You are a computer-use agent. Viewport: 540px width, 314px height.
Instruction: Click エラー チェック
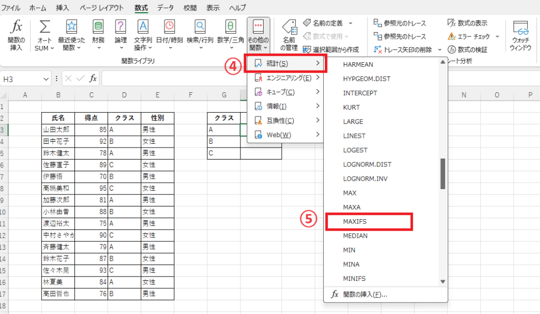point(469,36)
